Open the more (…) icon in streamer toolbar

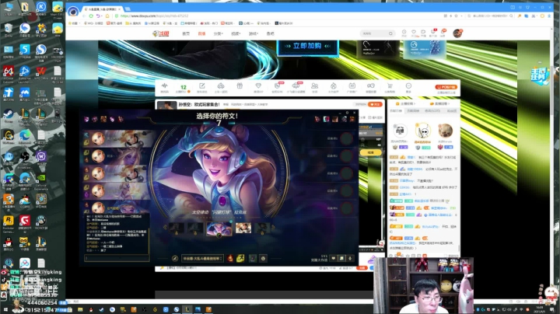pos(408,87)
